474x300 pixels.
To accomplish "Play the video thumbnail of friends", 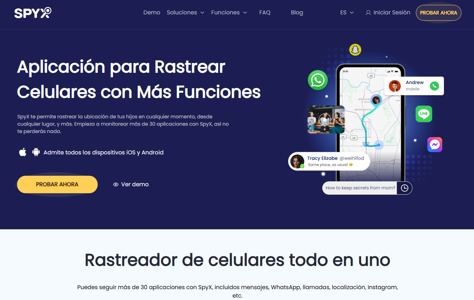I will pos(326,120).
